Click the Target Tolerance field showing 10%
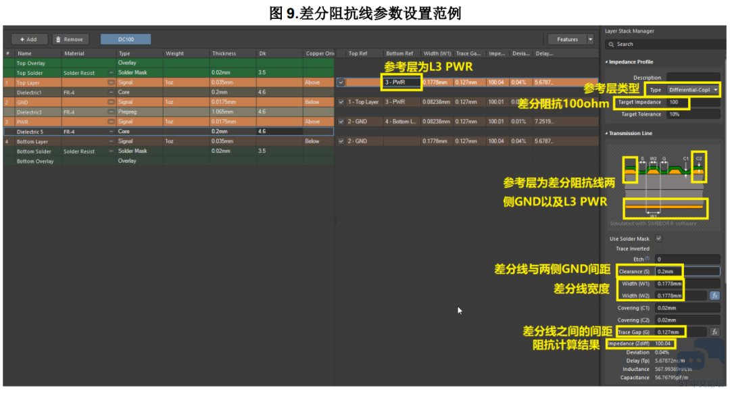 point(693,114)
